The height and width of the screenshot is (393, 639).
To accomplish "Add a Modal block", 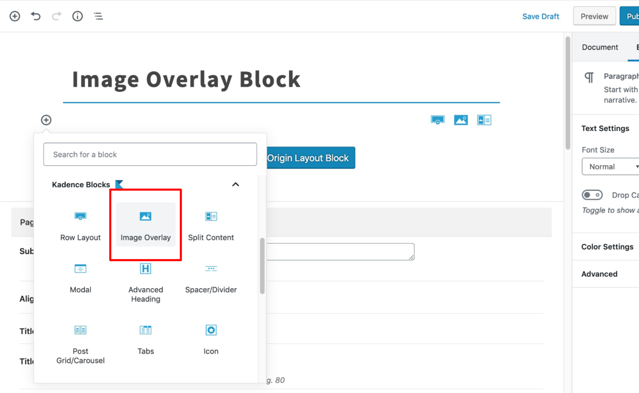I will (x=80, y=278).
